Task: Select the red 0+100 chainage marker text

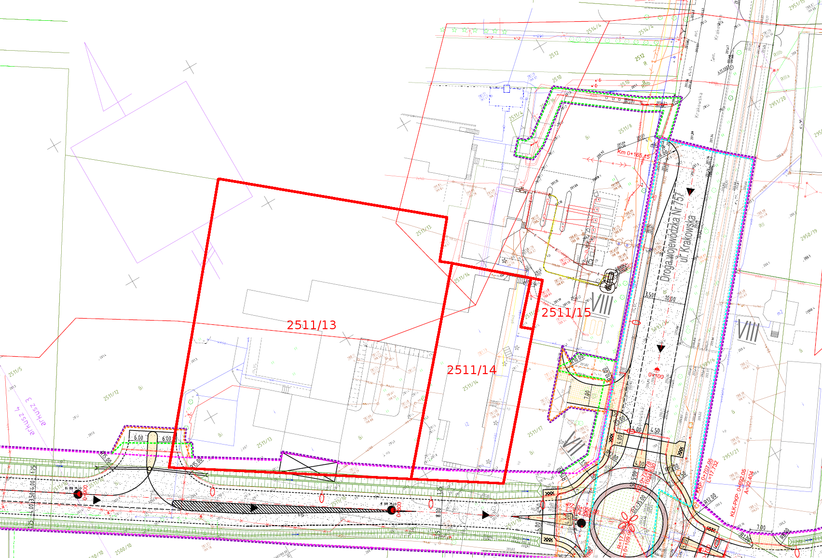Action: point(656,375)
